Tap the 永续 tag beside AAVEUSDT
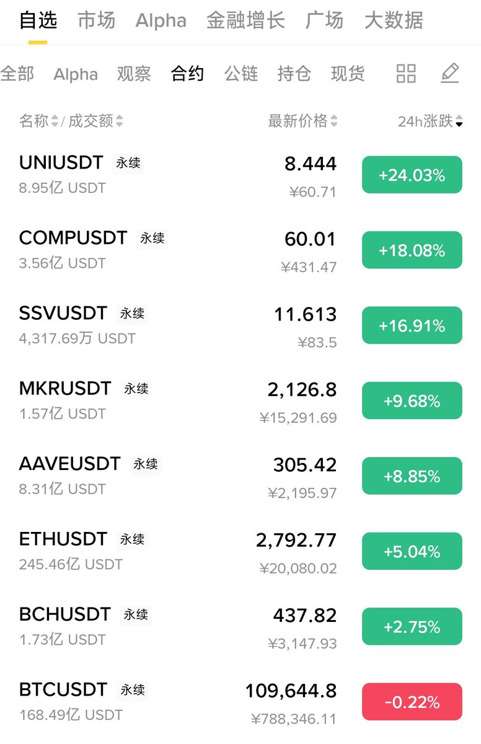The height and width of the screenshot is (744, 481). pyautogui.click(x=146, y=464)
